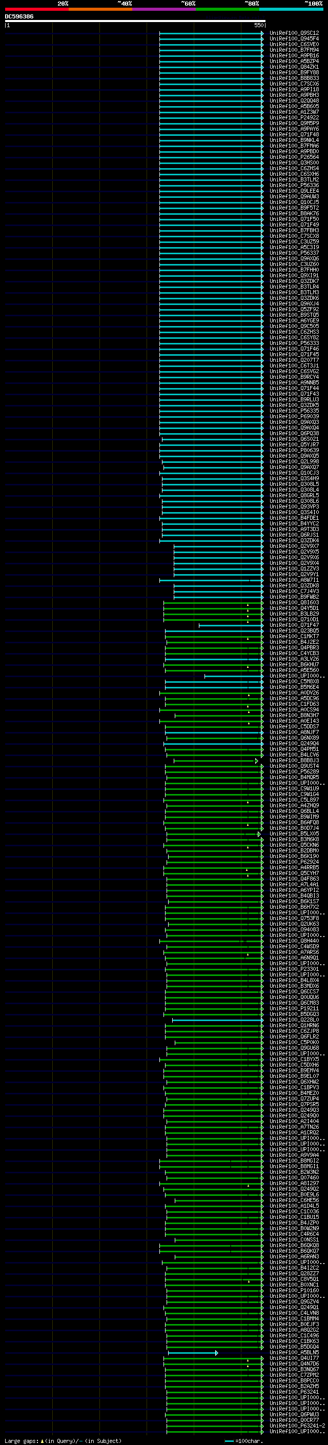328x1445 pixels.
Task: Select the UniRef100_B3TLM2 label
Action: (294, 179)
